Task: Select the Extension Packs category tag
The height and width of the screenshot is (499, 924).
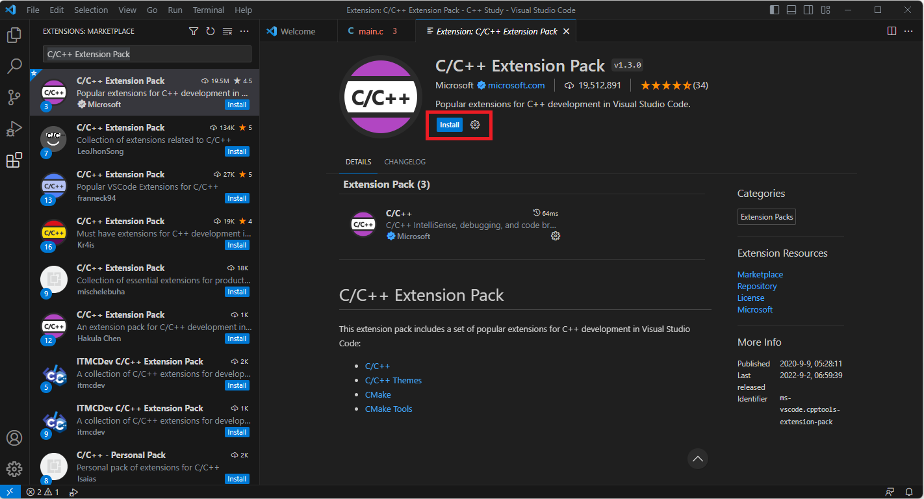Action: pyautogui.click(x=767, y=217)
